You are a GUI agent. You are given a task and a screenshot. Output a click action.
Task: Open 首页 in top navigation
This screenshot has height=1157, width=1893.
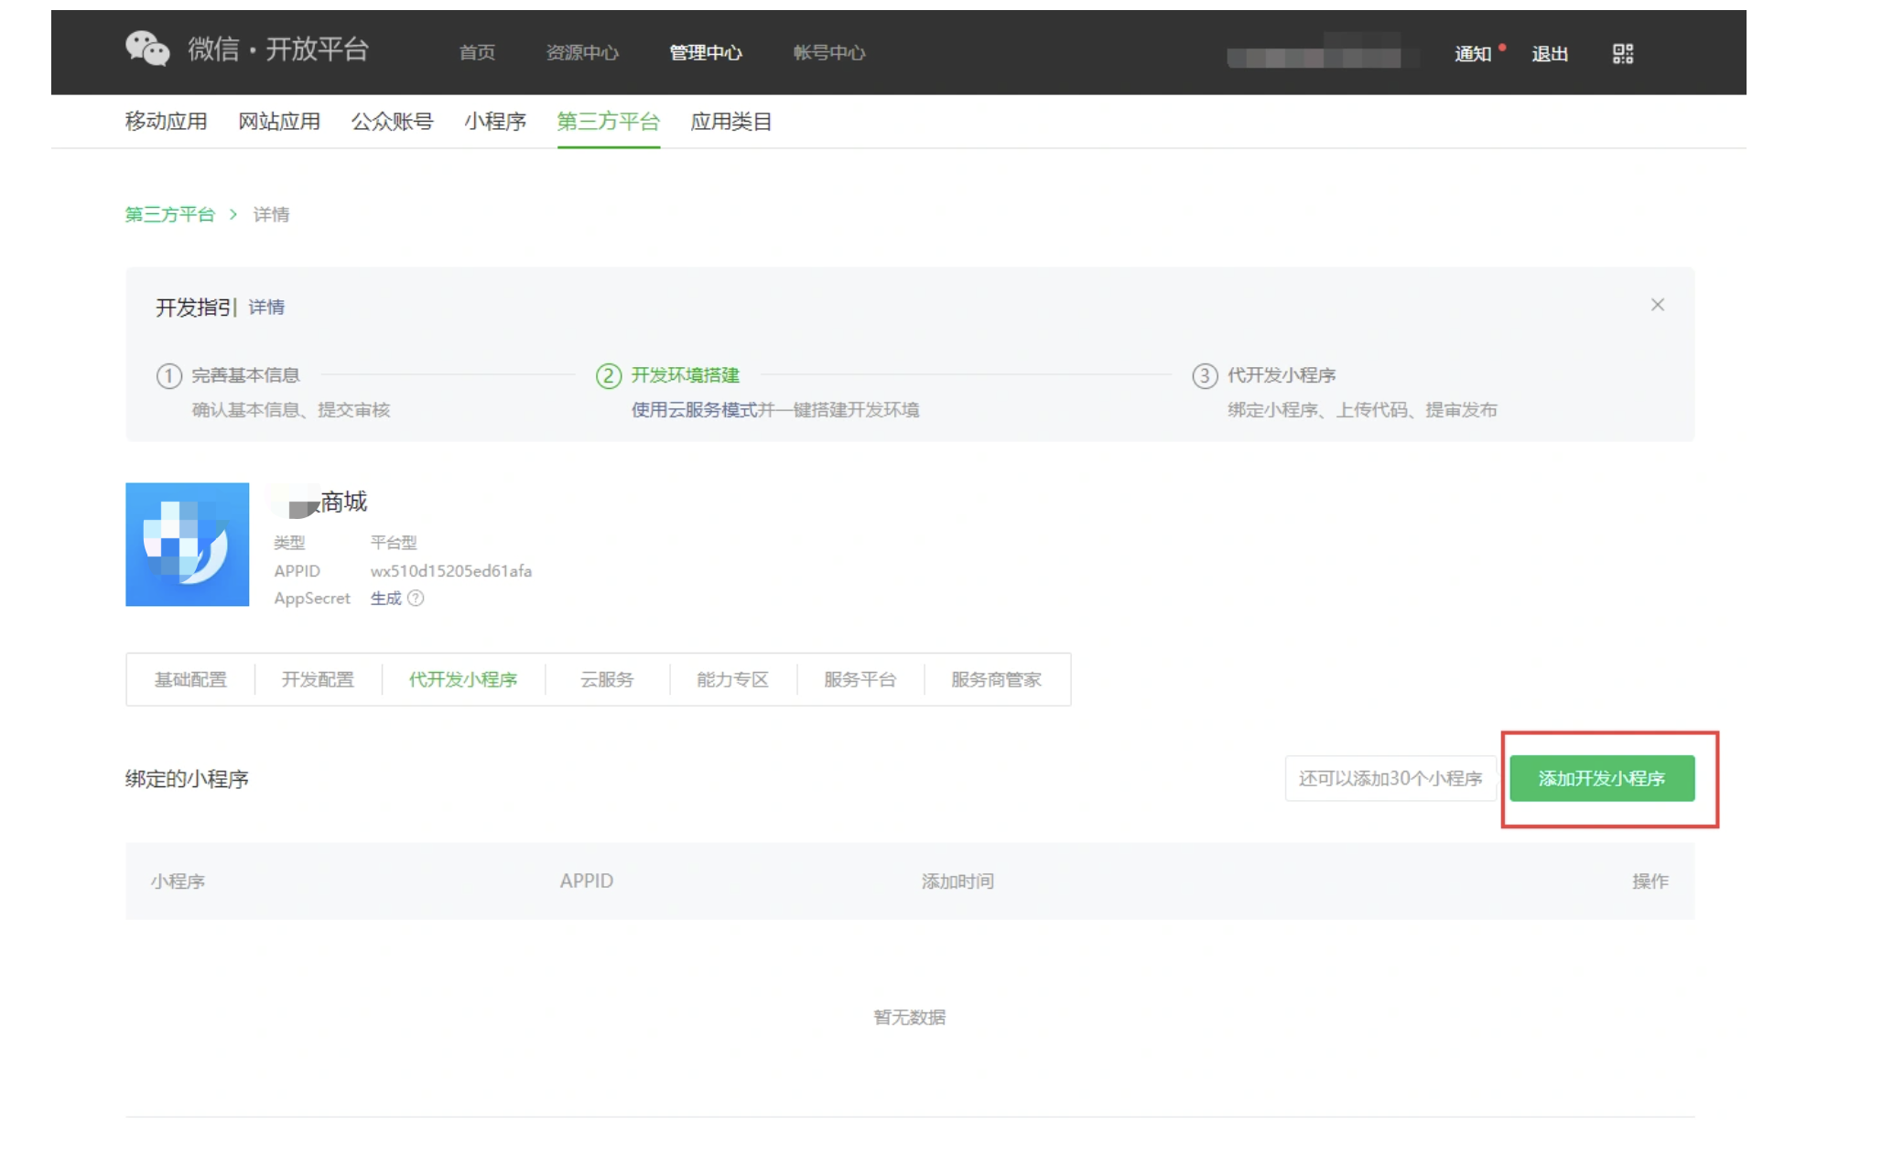coord(477,53)
